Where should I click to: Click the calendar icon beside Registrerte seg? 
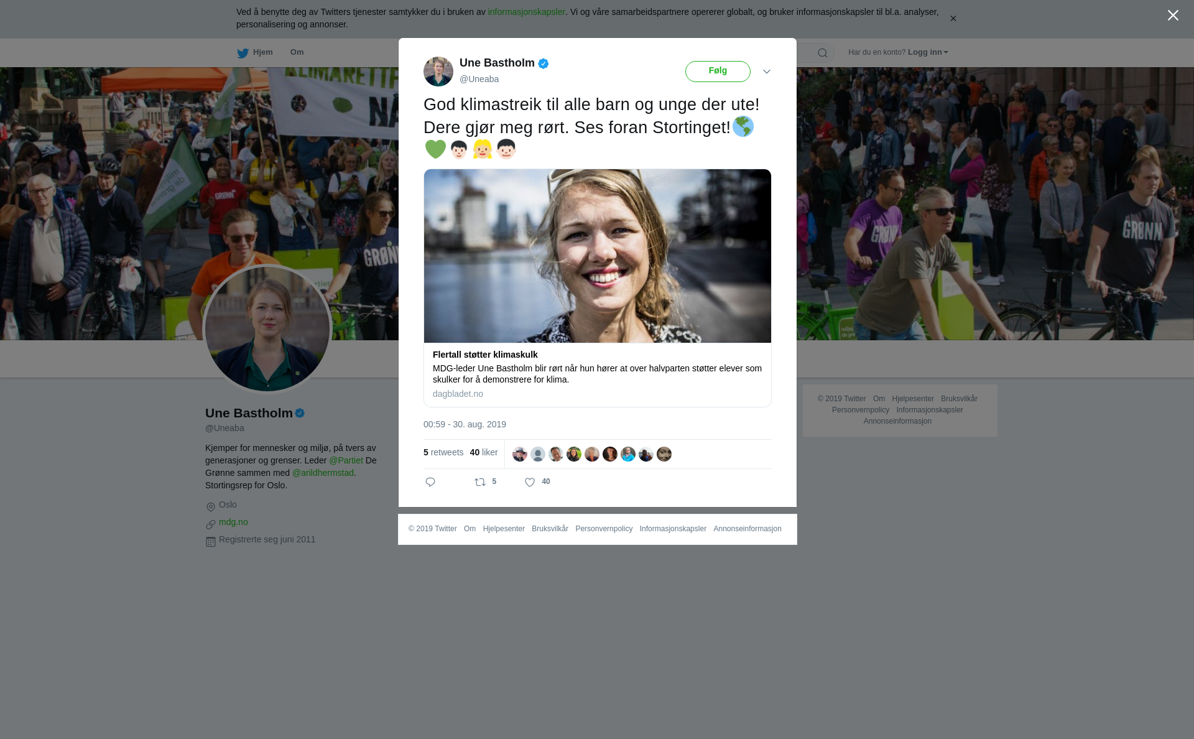pyautogui.click(x=211, y=542)
